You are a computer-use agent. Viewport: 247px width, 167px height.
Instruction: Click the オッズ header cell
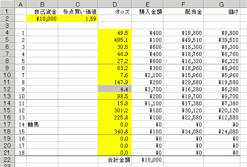pyautogui.click(x=115, y=11)
